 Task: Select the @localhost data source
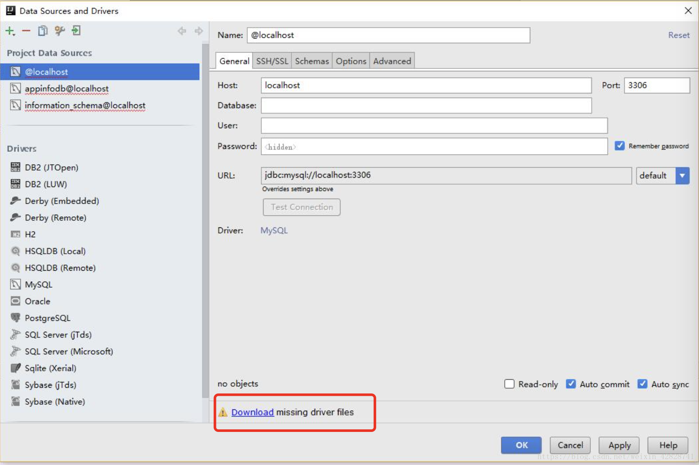click(x=100, y=72)
